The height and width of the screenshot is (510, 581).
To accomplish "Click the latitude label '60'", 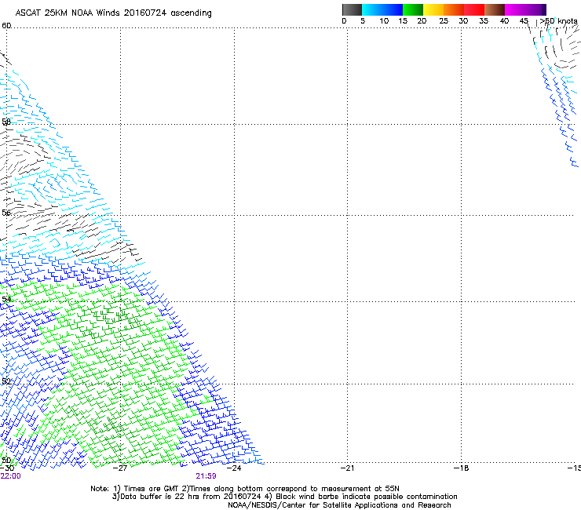I will tap(6, 26).
